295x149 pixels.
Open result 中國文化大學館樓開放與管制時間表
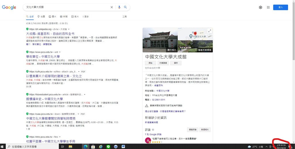[x=51, y=119]
